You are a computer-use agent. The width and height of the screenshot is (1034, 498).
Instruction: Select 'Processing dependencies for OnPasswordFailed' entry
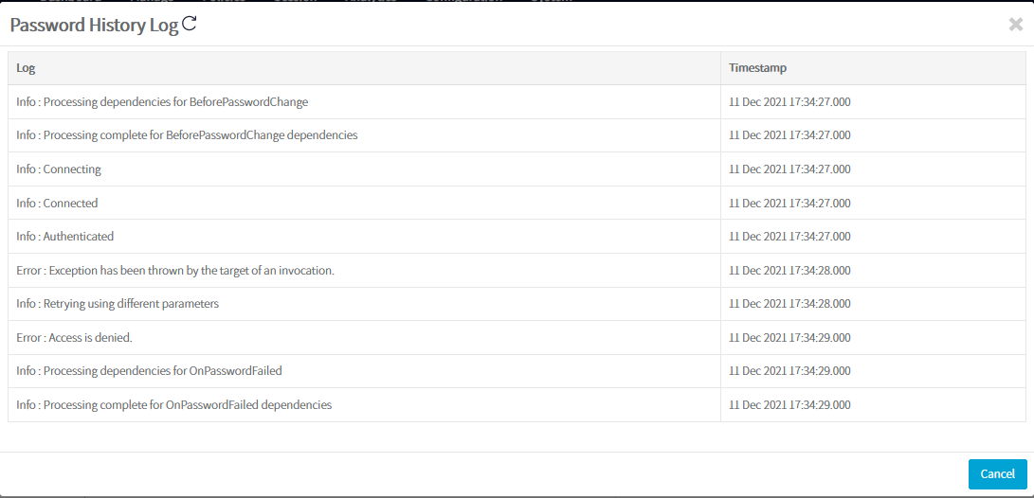click(x=149, y=371)
